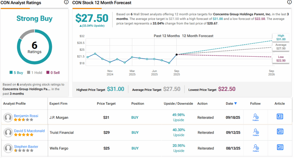Viewport: 294px width, 158px height.
Task: Follow analyst Stephen Baxter
Action: click(256, 148)
